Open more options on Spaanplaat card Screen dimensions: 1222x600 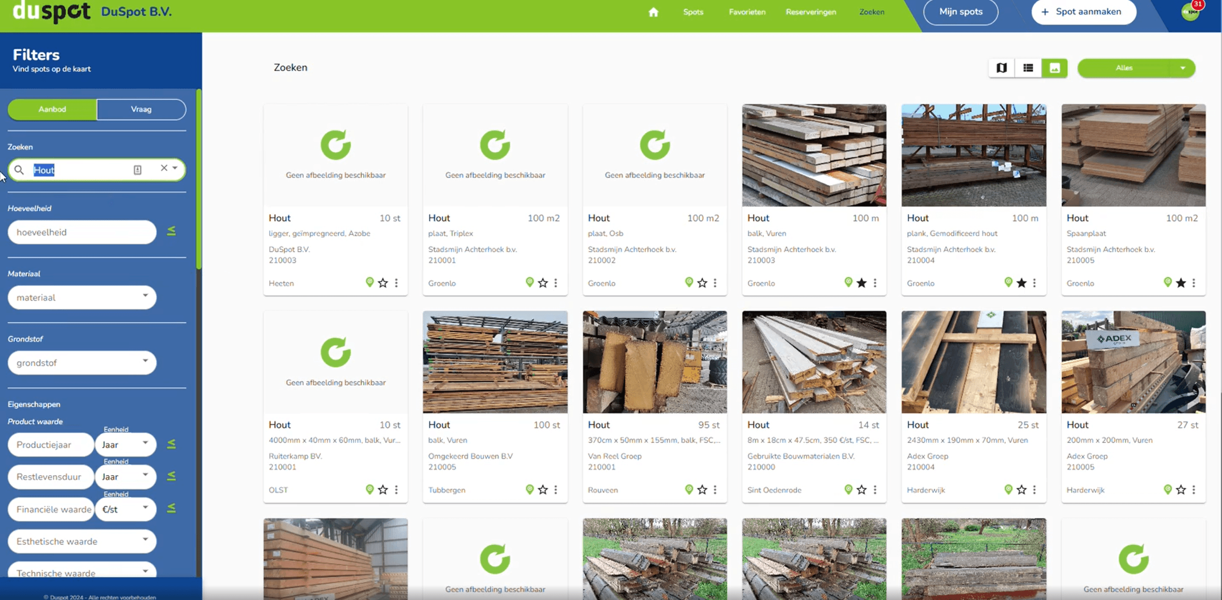[1194, 283]
